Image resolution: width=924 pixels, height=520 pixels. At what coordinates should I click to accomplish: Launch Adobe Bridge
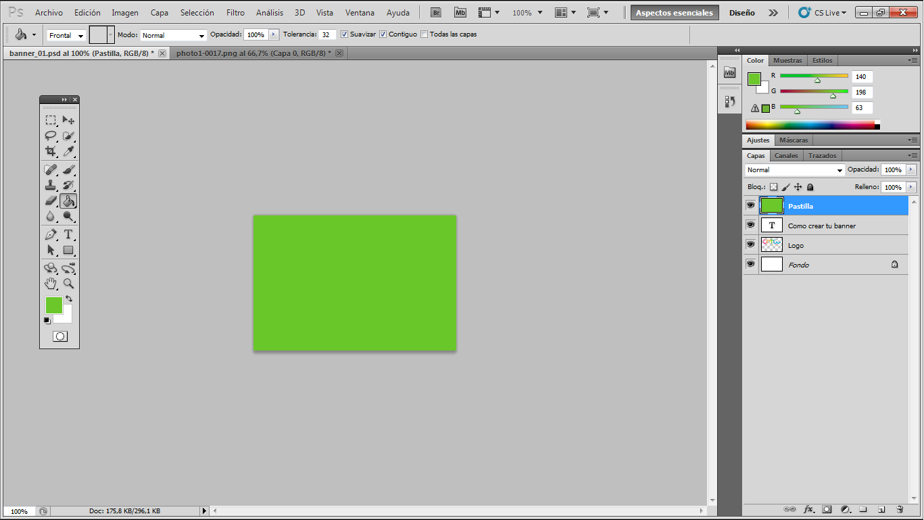pyautogui.click(x=436, y=12)
